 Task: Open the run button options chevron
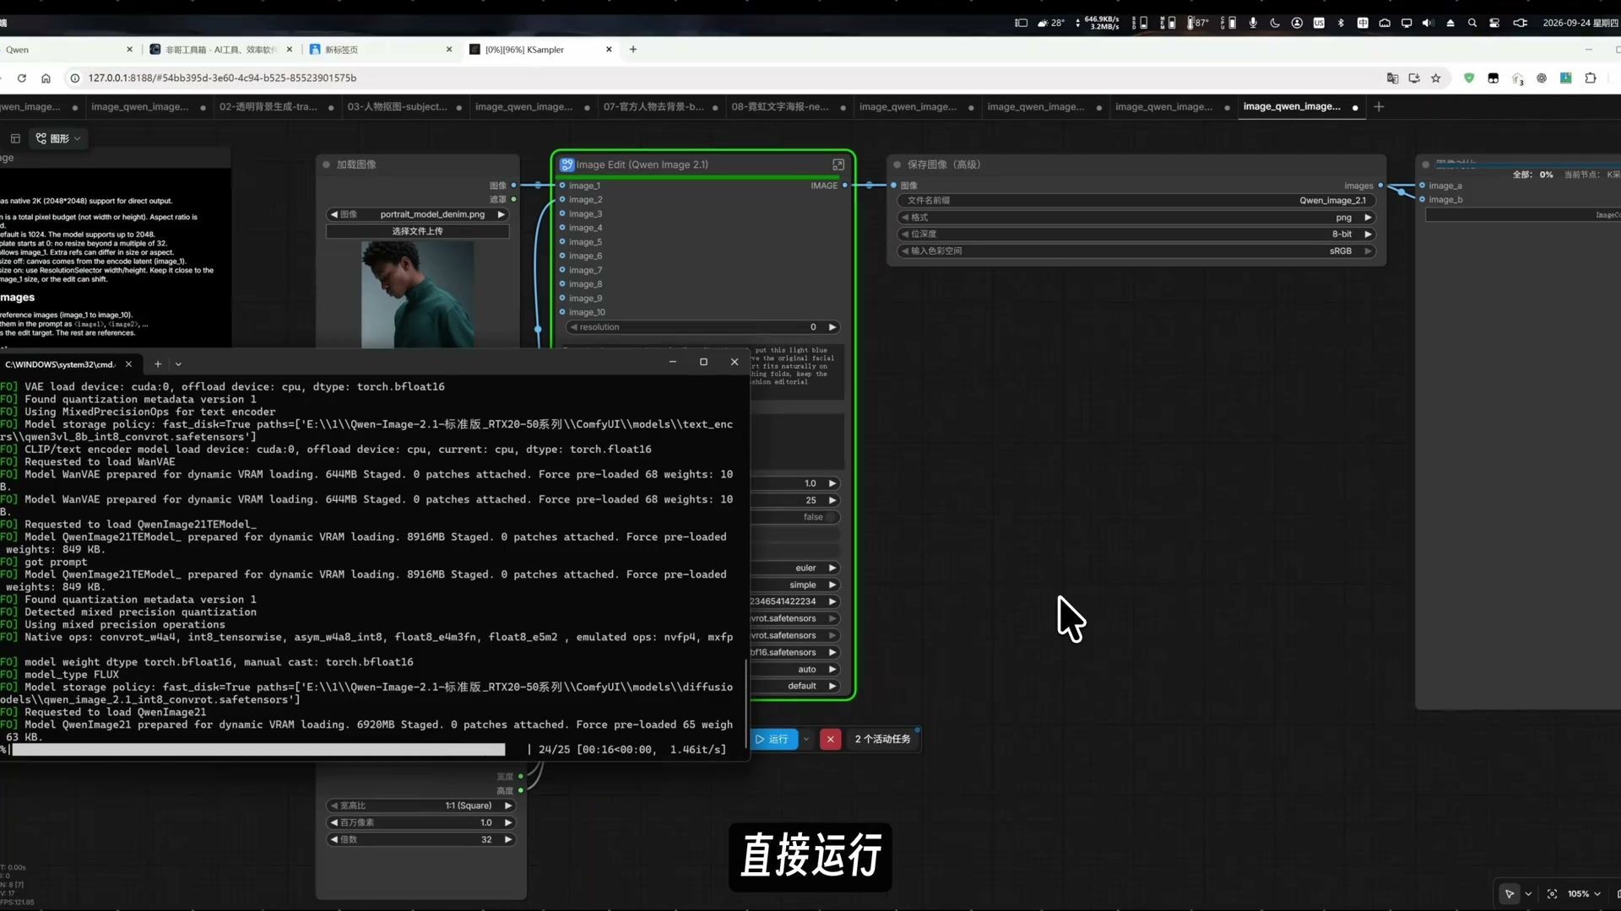pos(806,739)
